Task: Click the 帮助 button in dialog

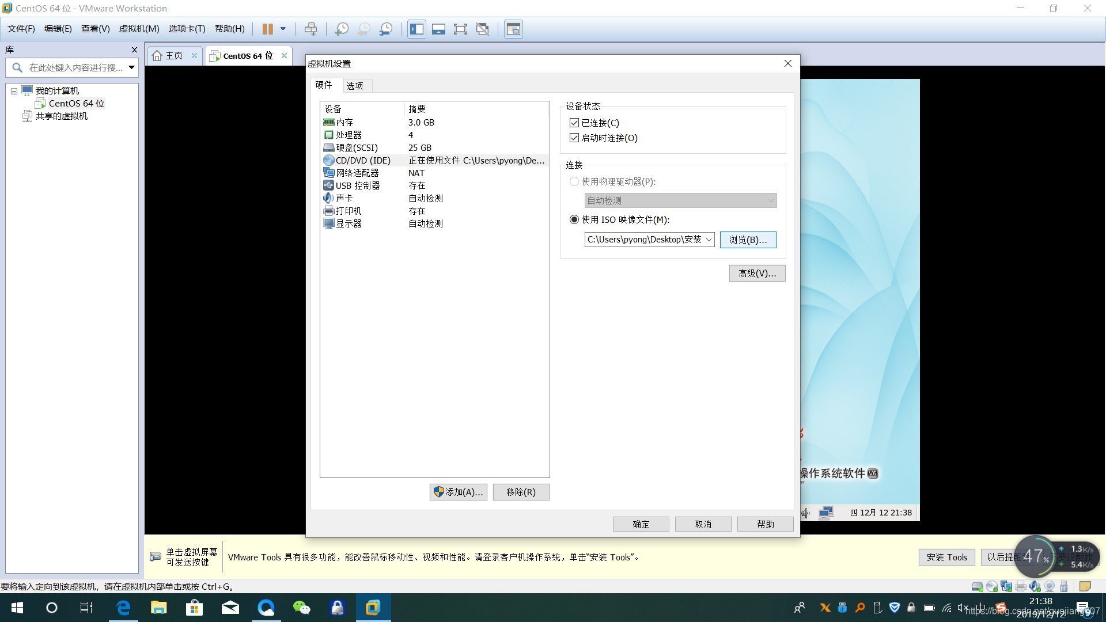Action: click(x=765, y=524)
